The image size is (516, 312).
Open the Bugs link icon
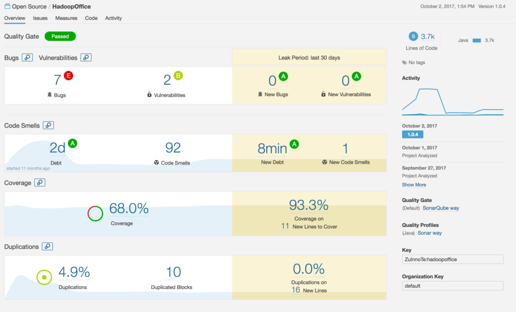[27, 57]
